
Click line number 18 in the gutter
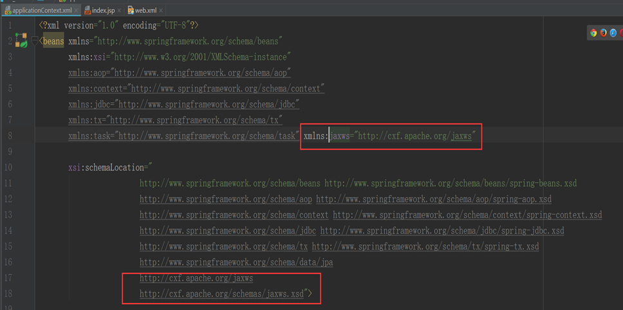tap(8, 294)
